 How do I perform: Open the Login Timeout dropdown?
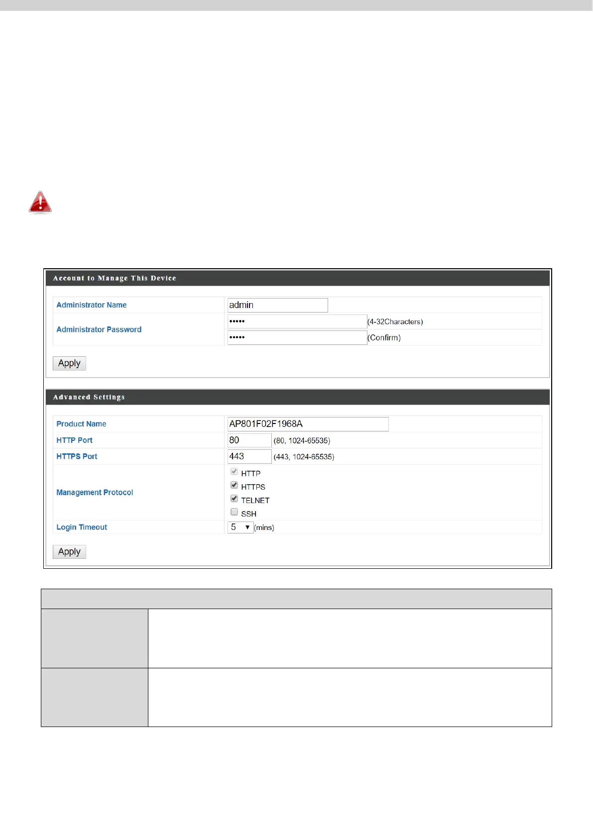pos(240,527)
